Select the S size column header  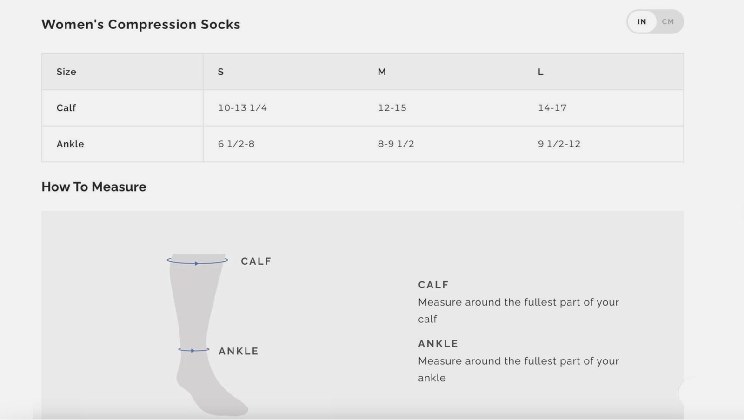point(221,72)
